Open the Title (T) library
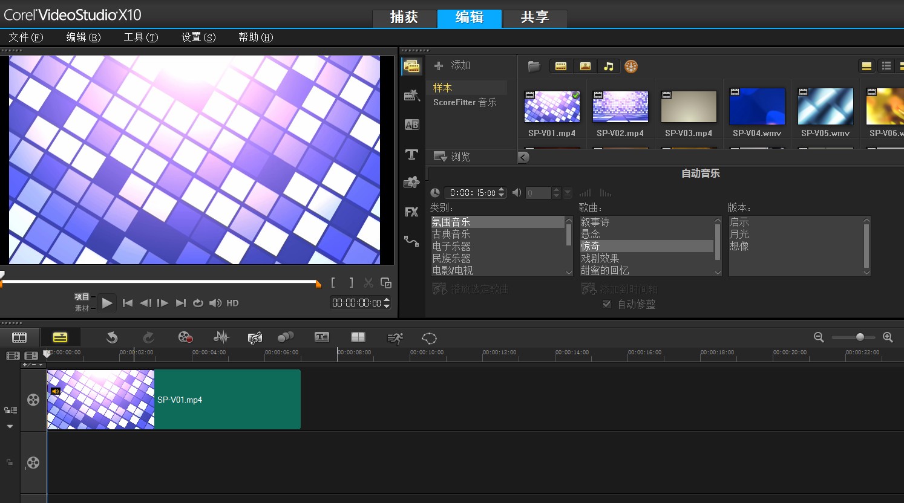The image size is (904, 503). pos(412,154)
